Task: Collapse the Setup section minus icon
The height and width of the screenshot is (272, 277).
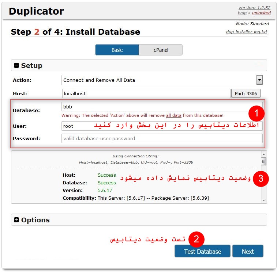Action: [x=16, y=66]
